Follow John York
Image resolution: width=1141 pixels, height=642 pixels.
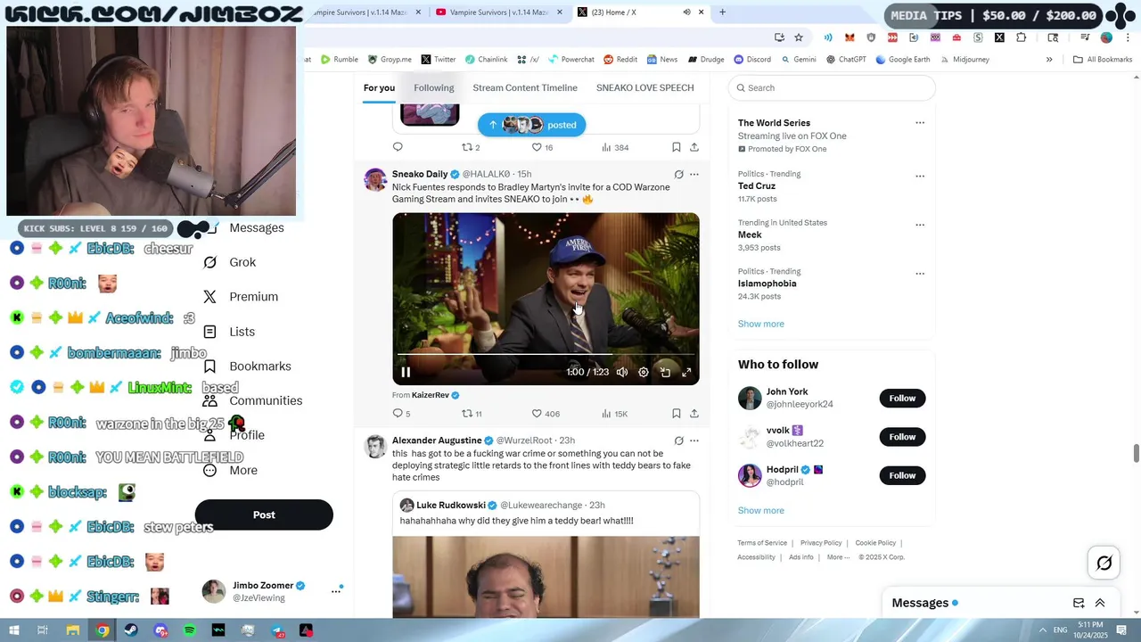point(902,398)
